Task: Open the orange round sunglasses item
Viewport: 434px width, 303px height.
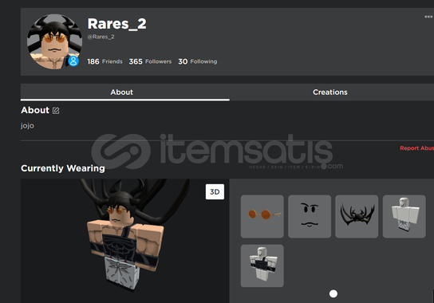Action: (x=262, y=216)
